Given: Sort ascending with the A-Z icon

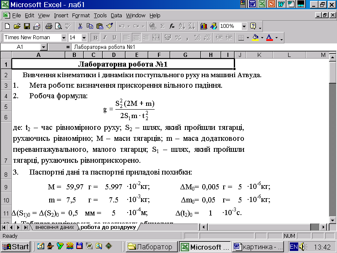Looking at the screenshot, I should (x=182, y=26).
